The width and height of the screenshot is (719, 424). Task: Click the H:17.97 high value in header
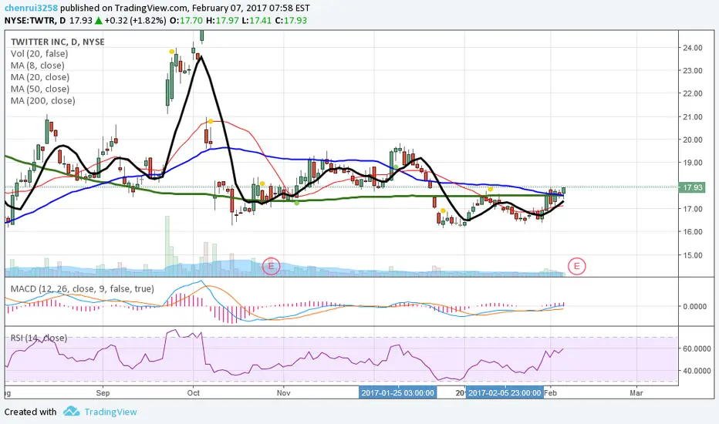pyautogui.click(x=221, y=20)
